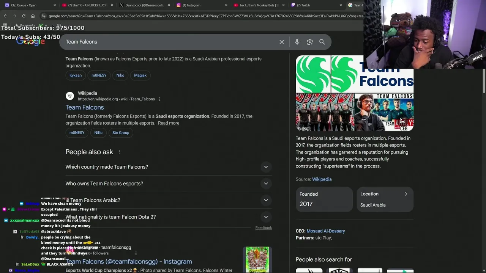Screen dimensions: 486x273
Task: Open the team roster photo thumbnail
Action: pos(325,112)
